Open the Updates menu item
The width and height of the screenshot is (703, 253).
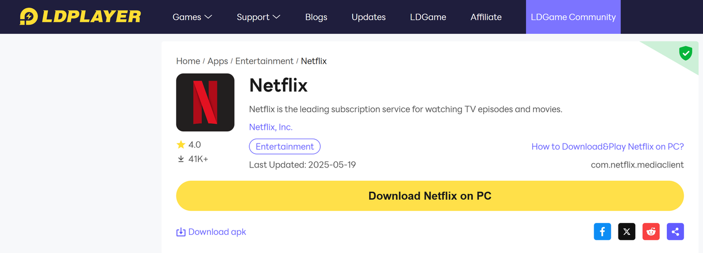[x=369, y=17]
